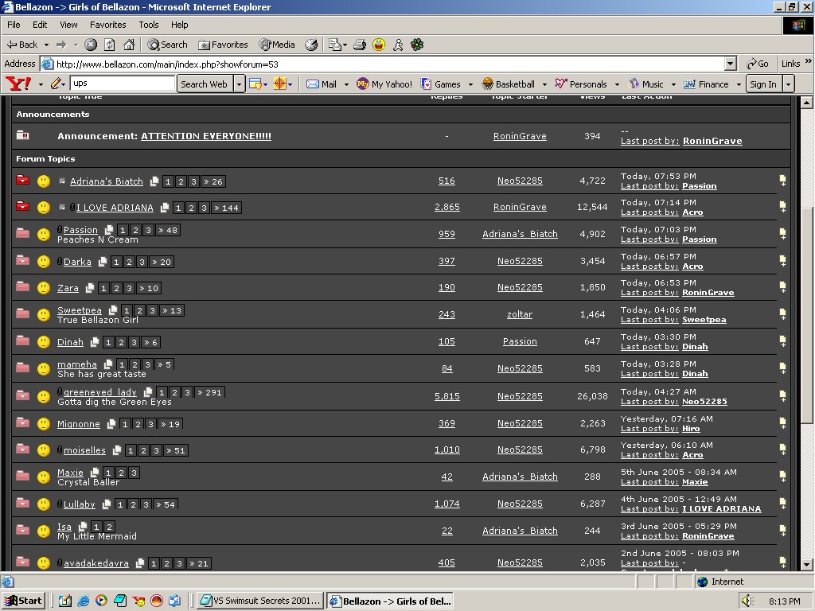Jump to page 291 of greeneyed_lady topic
The width and height of the screenshot is (815, 611).
210,392
